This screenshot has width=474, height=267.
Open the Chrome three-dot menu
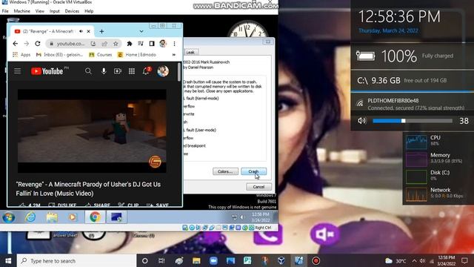pos(175,44)
